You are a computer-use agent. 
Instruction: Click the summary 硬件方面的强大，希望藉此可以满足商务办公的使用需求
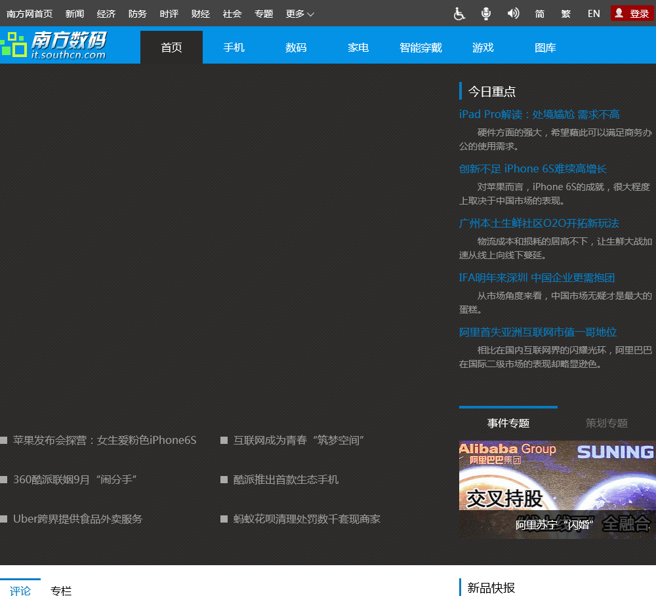(x=556, y=139)
